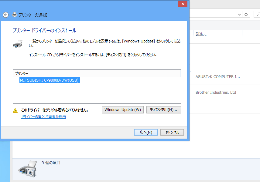260x182 pixels.
Task: Click the printer icon in the title bar
Action: pos(15,15)
